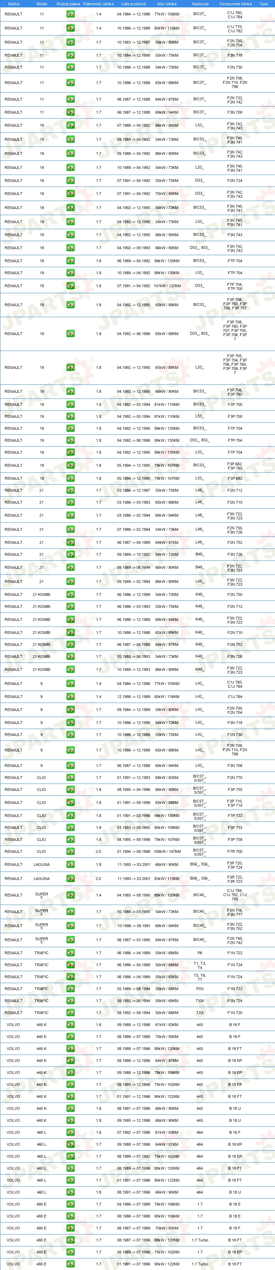Click the 'F3P 700' cell in the B/C53_ row
This screenshot has height=1270, width=275.
click(x=235, y=404)
